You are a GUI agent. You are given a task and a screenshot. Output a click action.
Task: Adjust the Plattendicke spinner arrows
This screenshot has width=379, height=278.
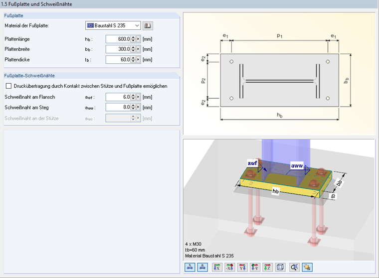click(133, 60)
